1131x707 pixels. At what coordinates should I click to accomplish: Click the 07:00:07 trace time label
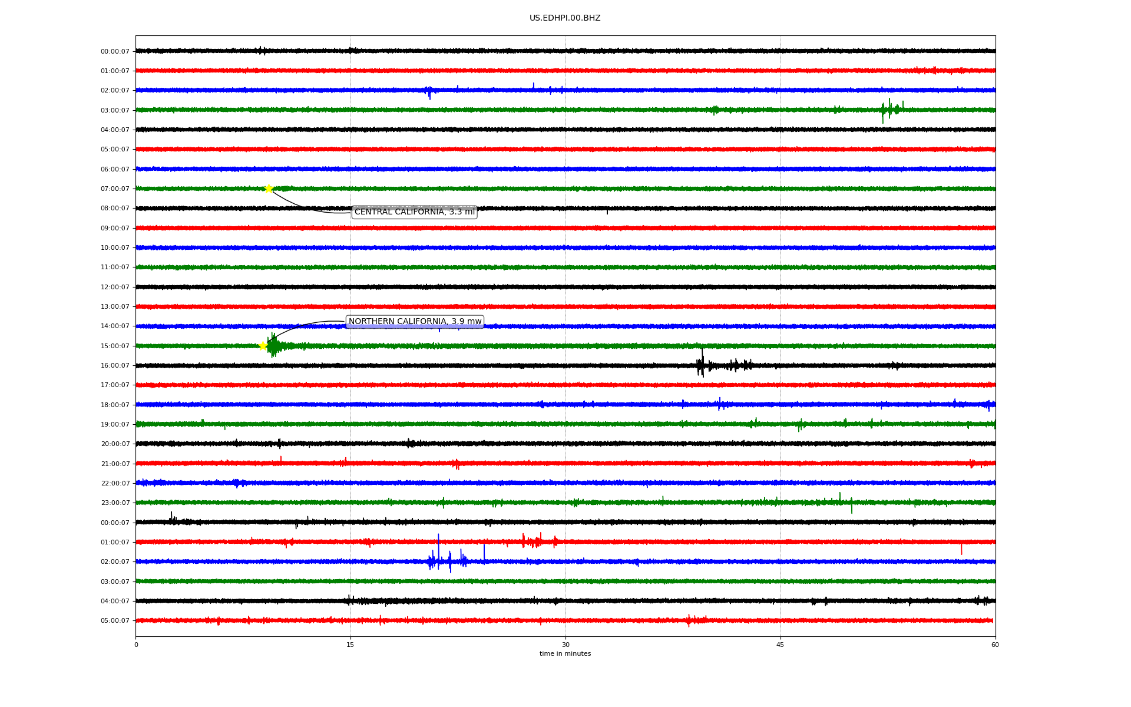coord(115,189)
